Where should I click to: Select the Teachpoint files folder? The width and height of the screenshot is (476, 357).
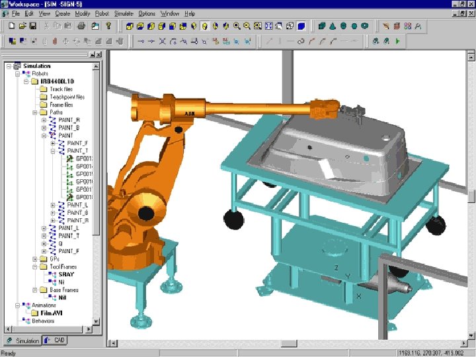(x=67, y=97)
